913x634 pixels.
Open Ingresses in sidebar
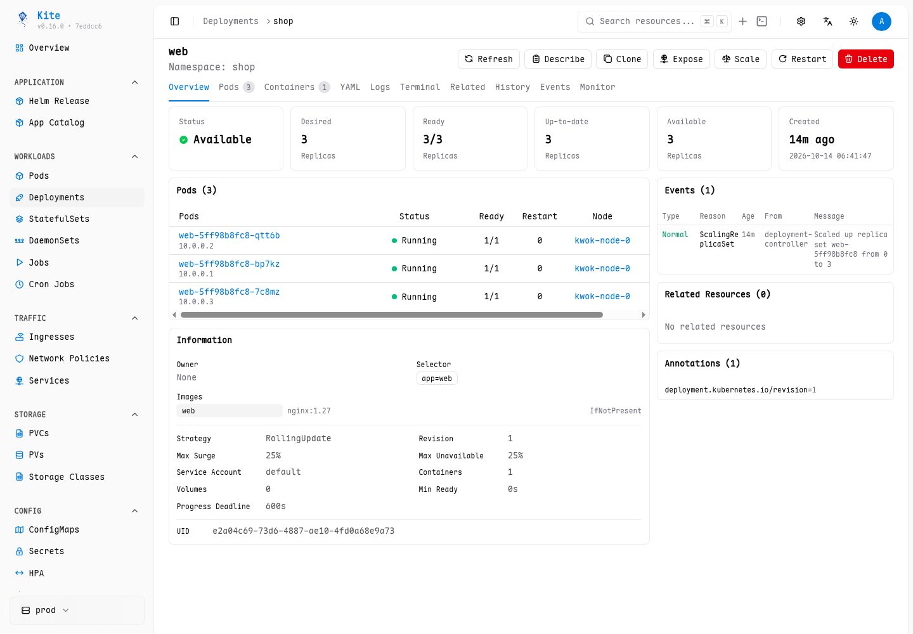[x=77, y=337]
